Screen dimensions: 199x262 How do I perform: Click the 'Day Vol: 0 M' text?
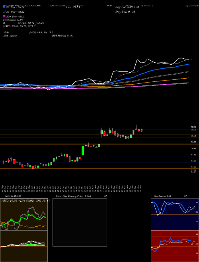click(x=125, y=12)
